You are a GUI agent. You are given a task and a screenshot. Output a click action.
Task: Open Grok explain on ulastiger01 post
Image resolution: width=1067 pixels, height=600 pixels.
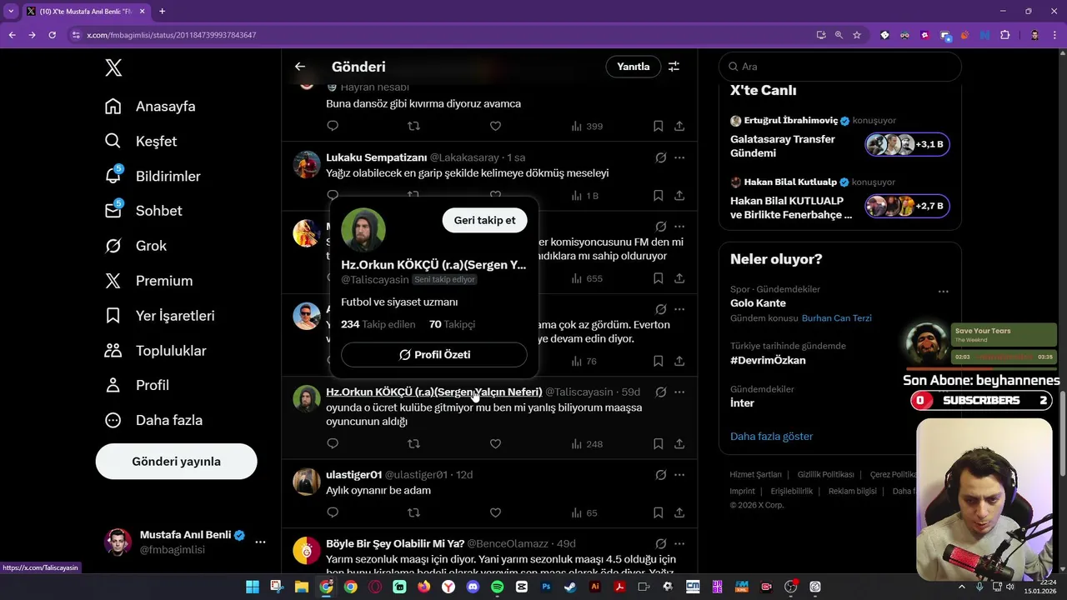pyautogui.click(x=660, y=474)
